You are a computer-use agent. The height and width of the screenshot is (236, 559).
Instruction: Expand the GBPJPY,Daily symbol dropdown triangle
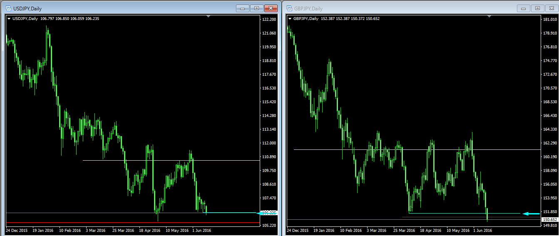(290, 18)
